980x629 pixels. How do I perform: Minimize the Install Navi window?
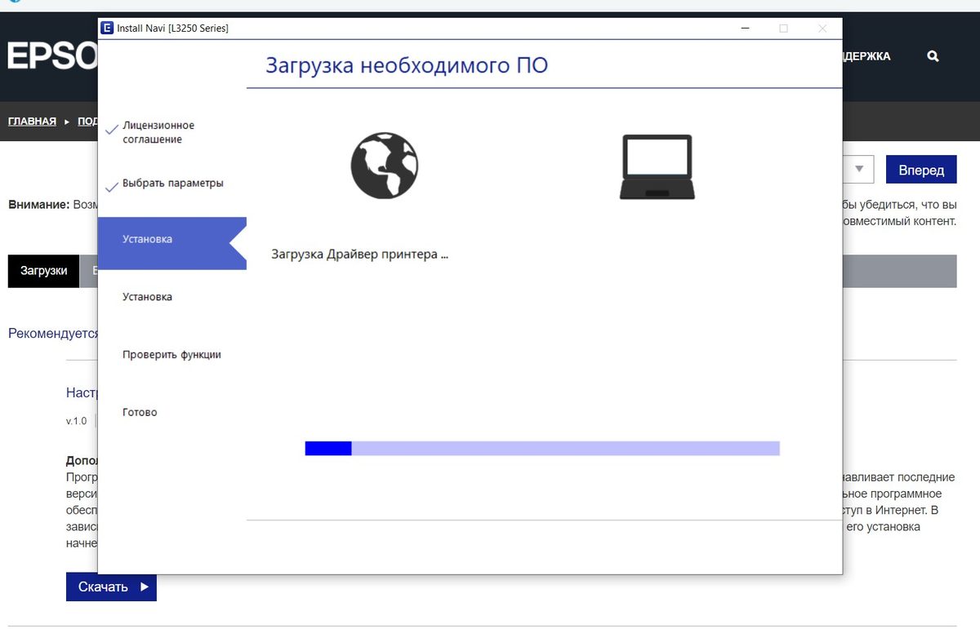coord(746,29)
